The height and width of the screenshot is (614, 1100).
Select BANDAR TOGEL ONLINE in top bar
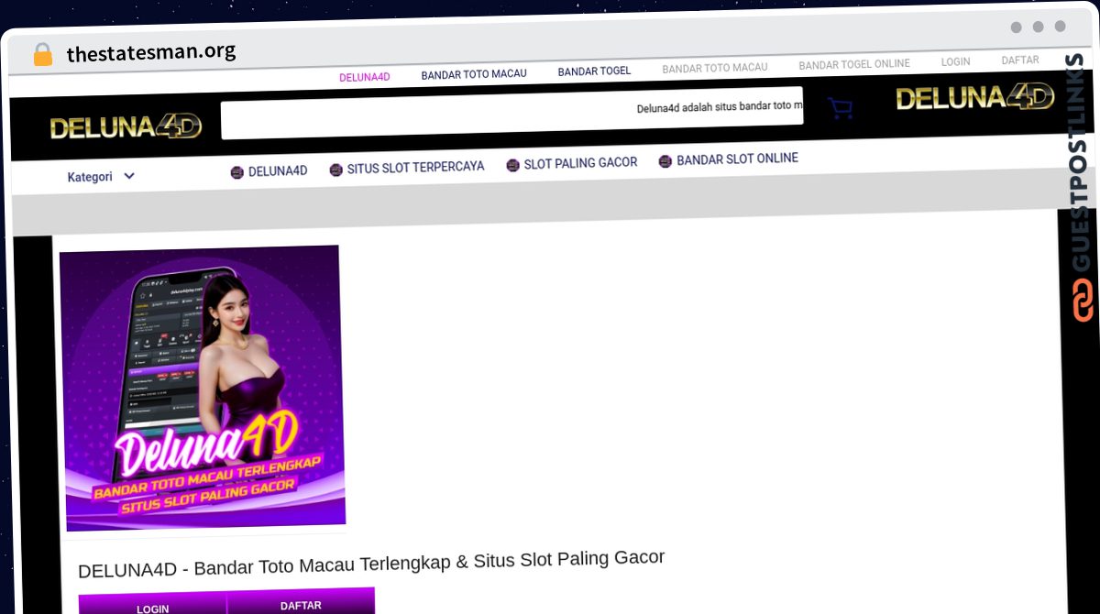(x=854, y=64)
